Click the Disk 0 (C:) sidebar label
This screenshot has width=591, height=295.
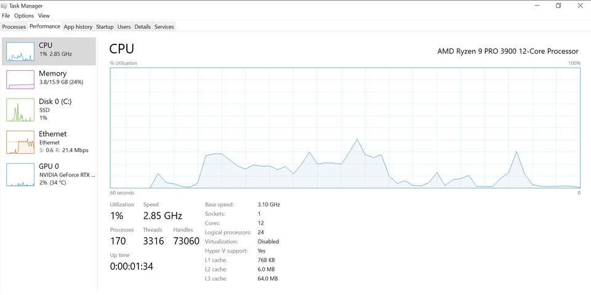pos(55,102)
